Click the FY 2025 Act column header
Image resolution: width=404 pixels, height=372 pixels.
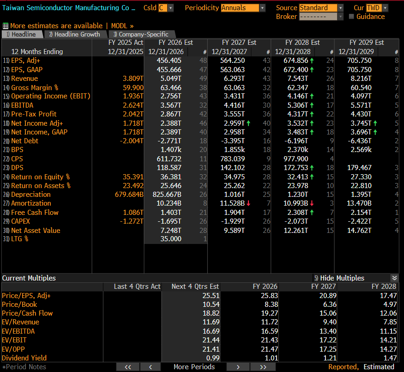point(126,43)
